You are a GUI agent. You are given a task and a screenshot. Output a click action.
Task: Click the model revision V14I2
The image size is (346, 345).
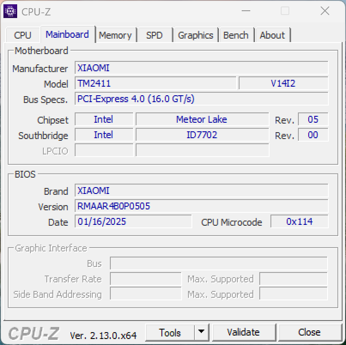pyautogui.click(x=284, y=83)
